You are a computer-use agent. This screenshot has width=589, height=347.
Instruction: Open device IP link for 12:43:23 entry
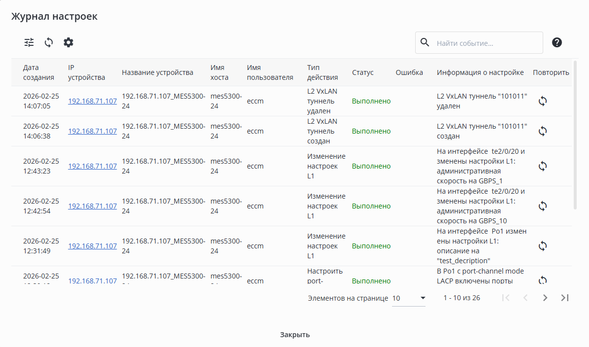click(x=93, y=166)
